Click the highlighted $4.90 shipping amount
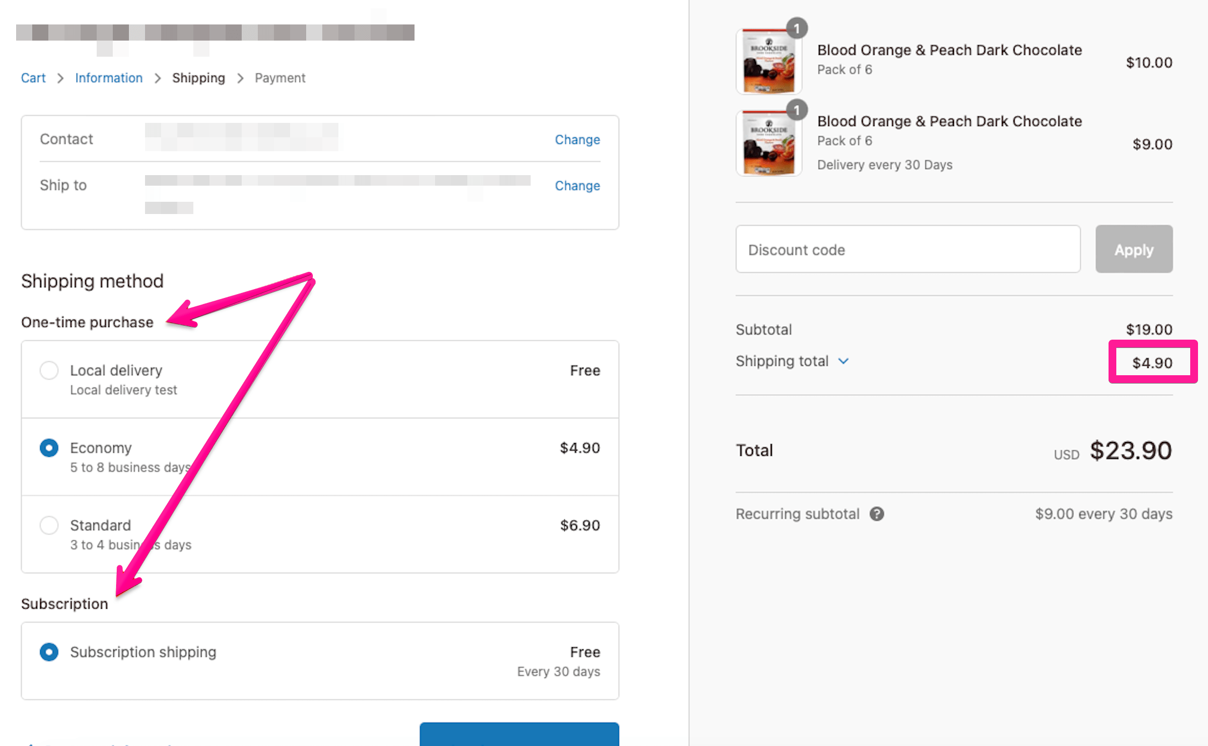1208x746 pixels. click(1151, 362)
